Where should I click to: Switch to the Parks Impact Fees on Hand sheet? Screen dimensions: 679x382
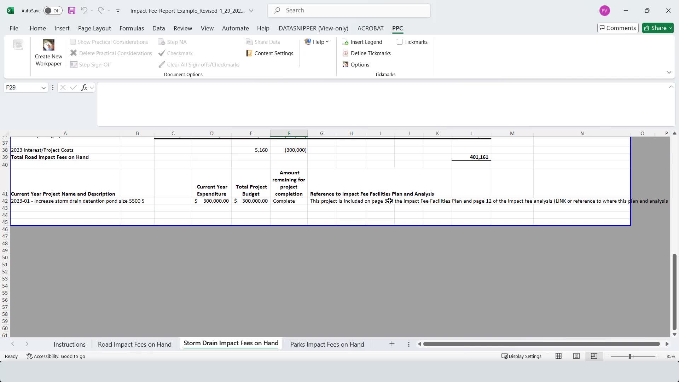[x=327, y=345]
